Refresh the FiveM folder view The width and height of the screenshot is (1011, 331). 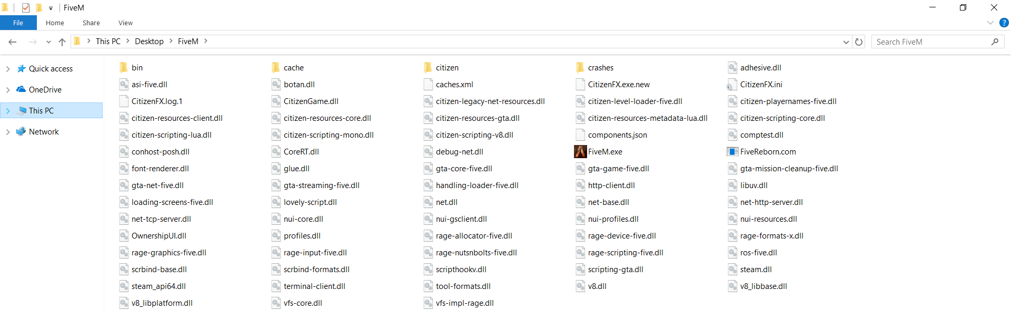pos(859,42)
